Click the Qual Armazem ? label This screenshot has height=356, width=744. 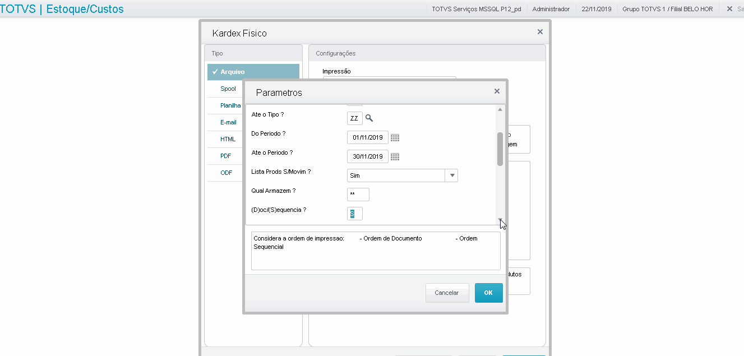click(274, 191)
